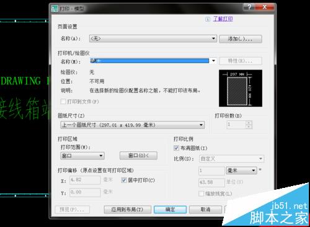Click the 添加 button
310x227 pixels.
coord(241,39)
